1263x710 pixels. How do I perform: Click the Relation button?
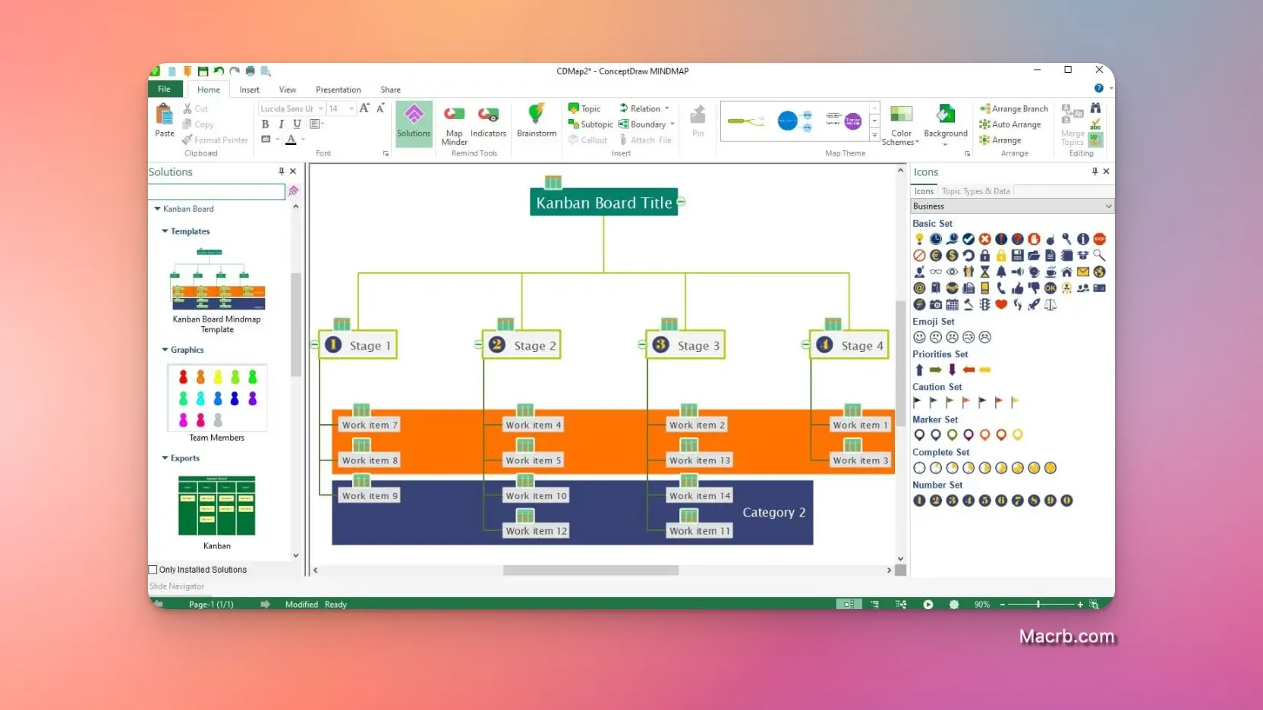tap(644, 108)
